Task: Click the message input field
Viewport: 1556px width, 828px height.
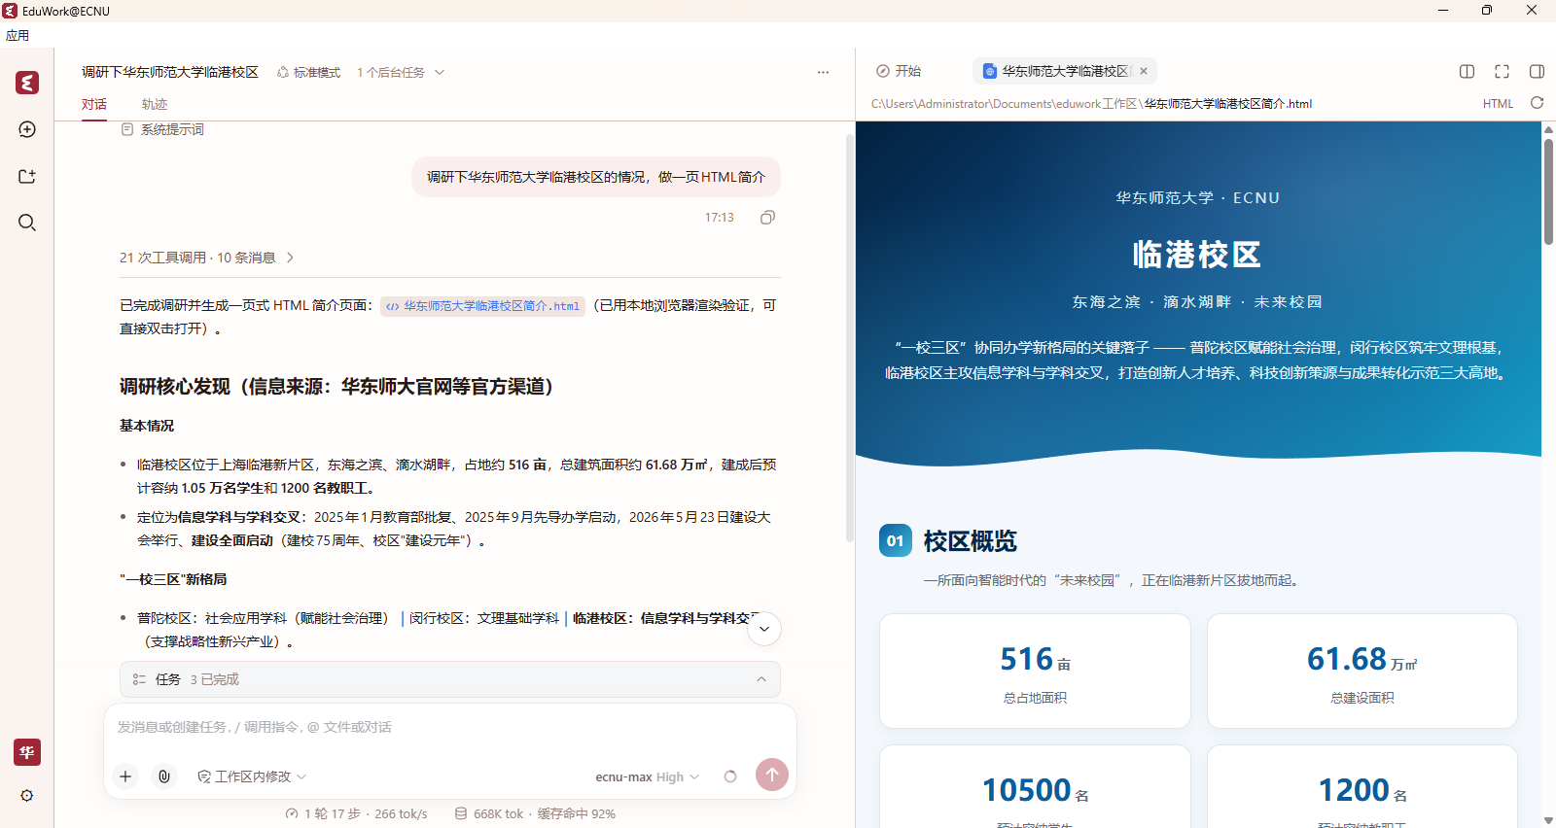Action: click(450, 727)
